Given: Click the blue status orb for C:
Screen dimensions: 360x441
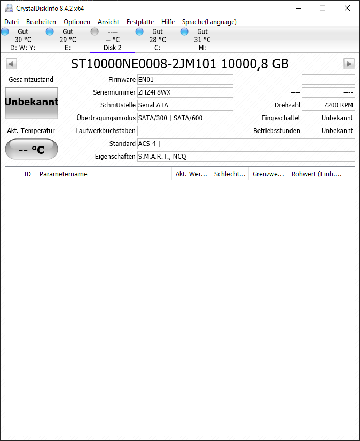Looking at the screenshot, I should pyautogui.click(x=139, y=32).
